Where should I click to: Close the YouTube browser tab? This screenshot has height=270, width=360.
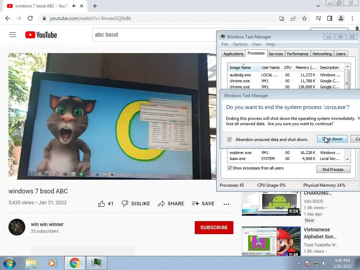pos(82,6)
